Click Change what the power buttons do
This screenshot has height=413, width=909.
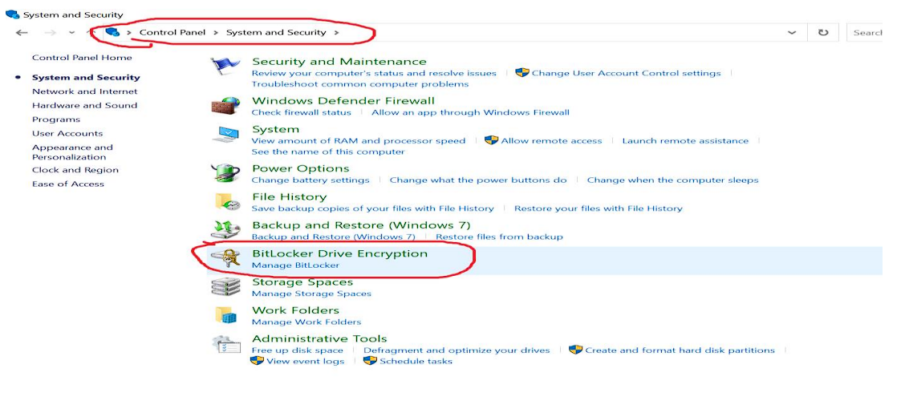click(478, 180)
